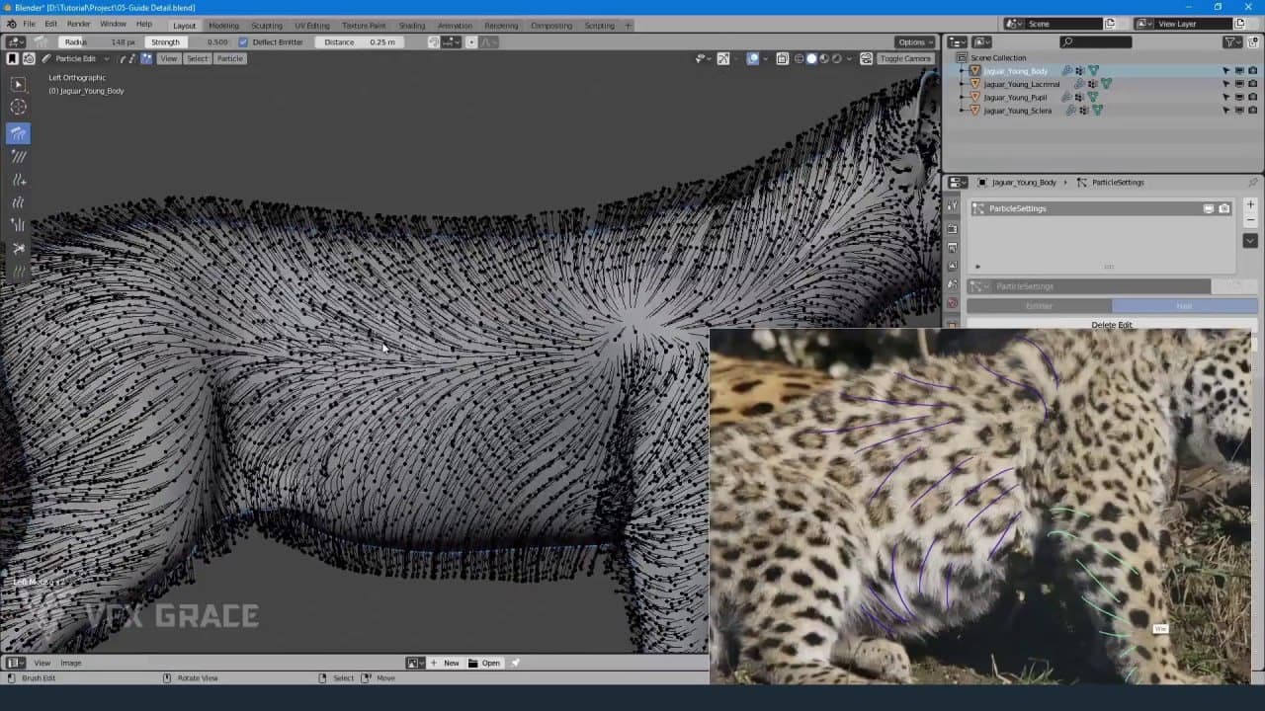Expand the particle system specials menu
This screenshot has width=1265, height=711.
(x=1250, y=241)
